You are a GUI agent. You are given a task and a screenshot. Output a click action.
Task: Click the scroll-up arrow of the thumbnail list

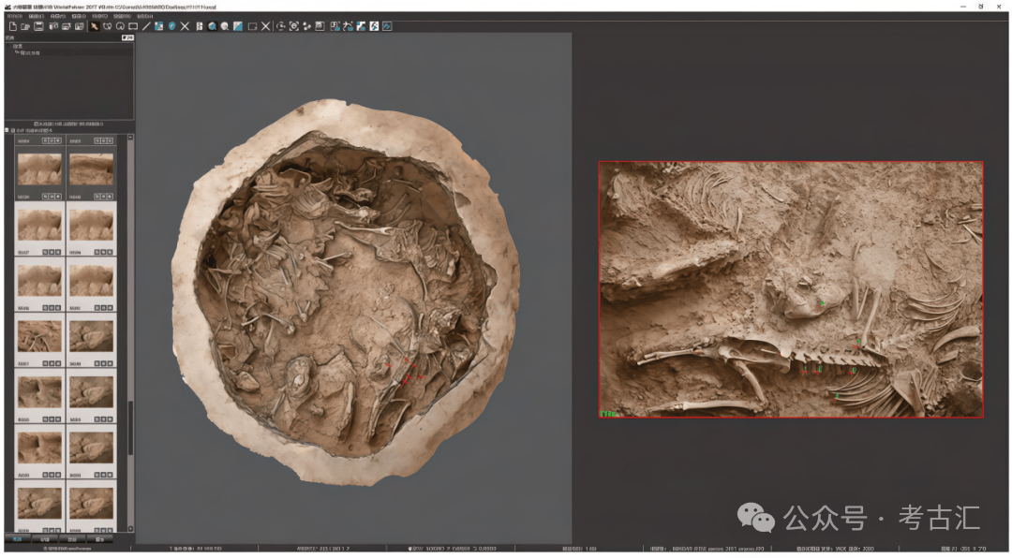coord(130,139)
